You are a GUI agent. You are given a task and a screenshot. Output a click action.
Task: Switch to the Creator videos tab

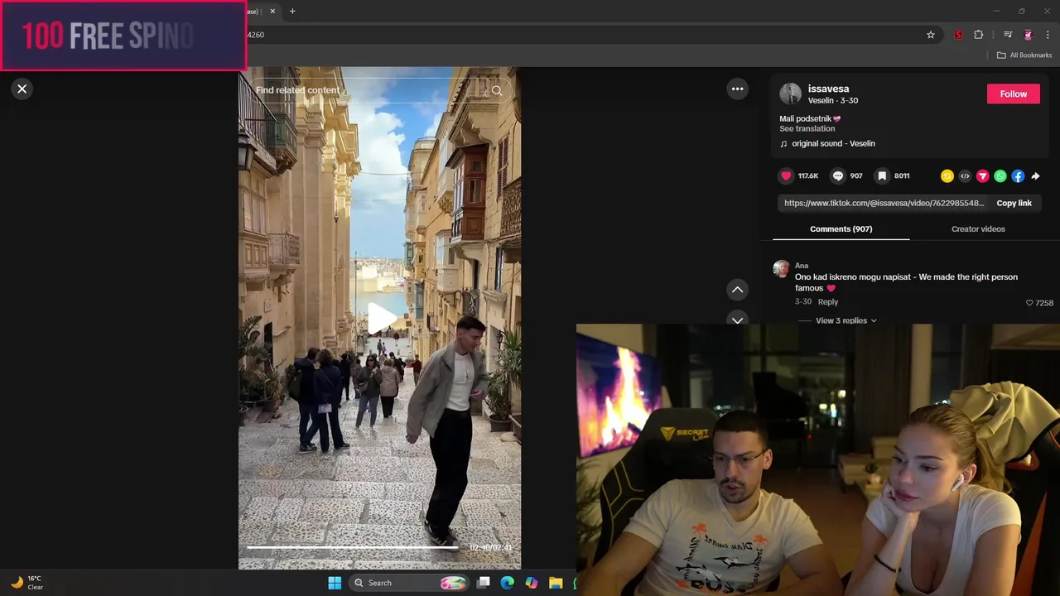[978, 228]
